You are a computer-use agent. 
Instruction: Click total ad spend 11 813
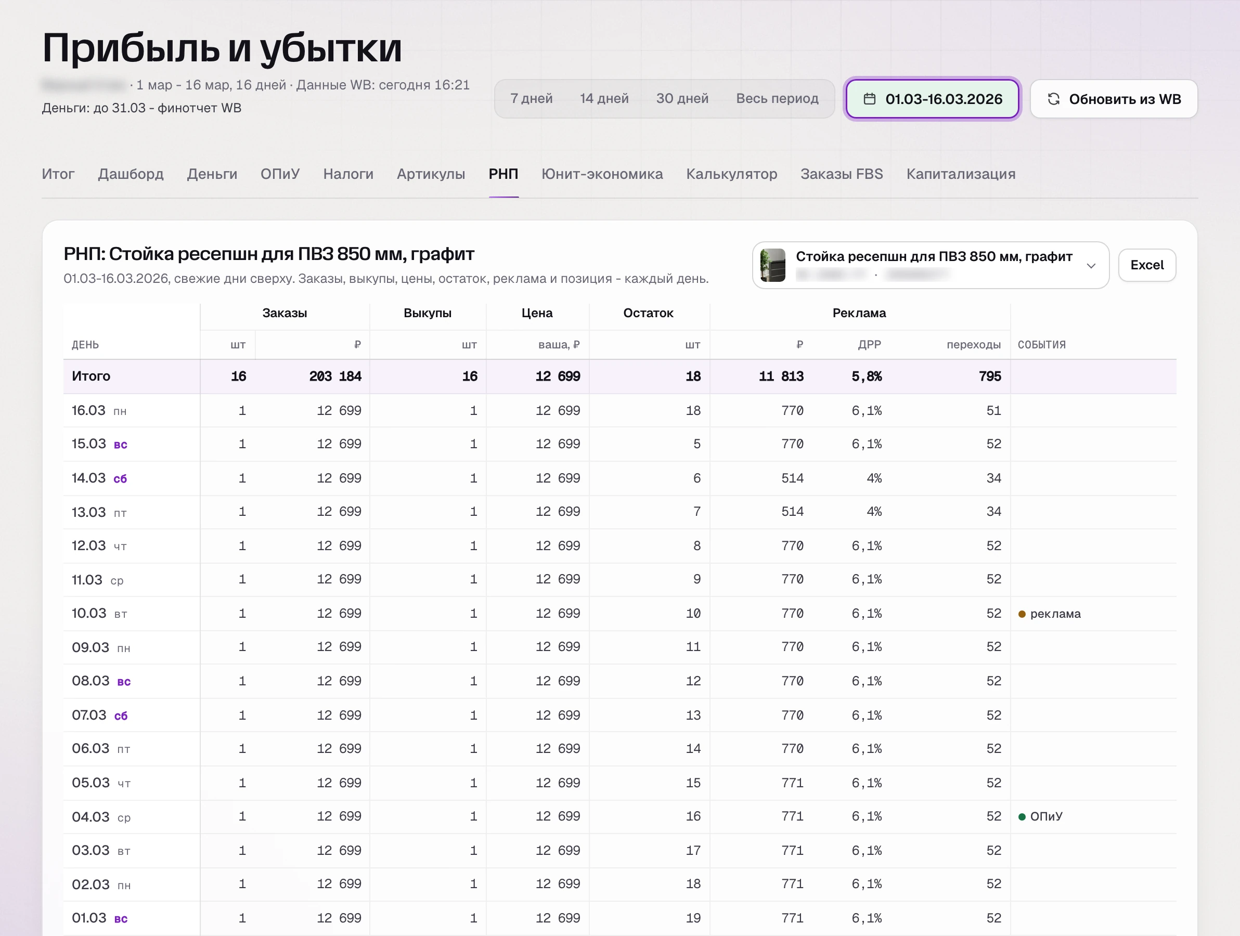tap(781, 376)
